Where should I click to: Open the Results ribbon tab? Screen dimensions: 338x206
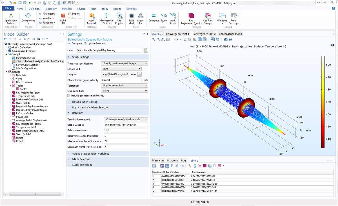coord(117,9)
